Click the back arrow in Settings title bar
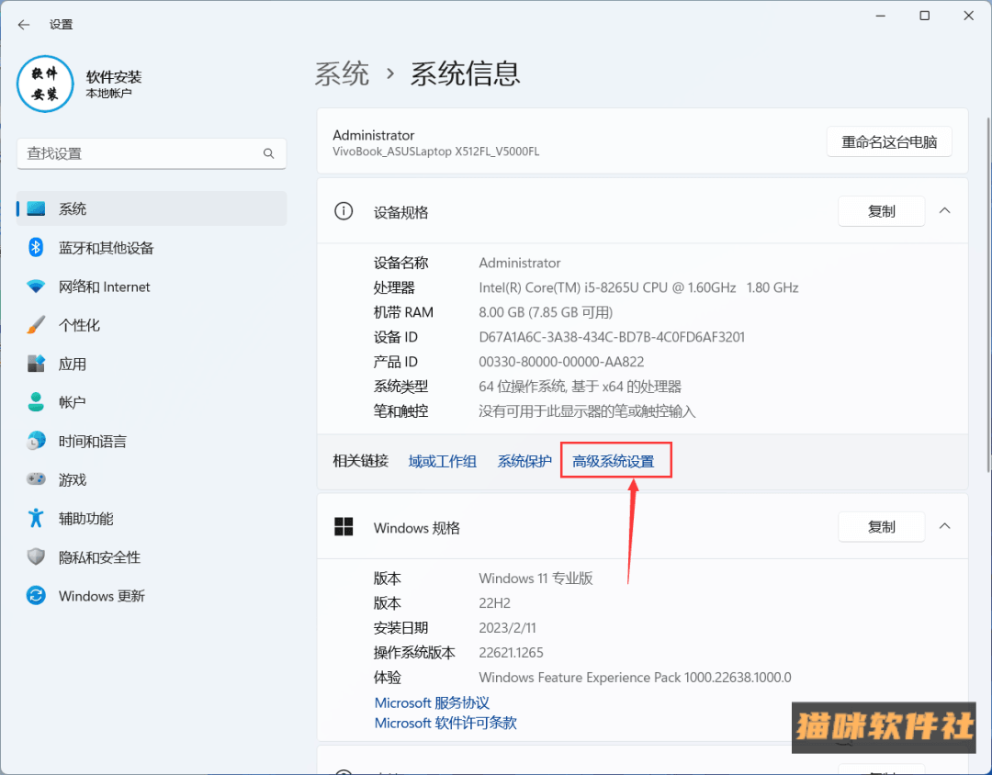992x775 pixels. [24, 25]
